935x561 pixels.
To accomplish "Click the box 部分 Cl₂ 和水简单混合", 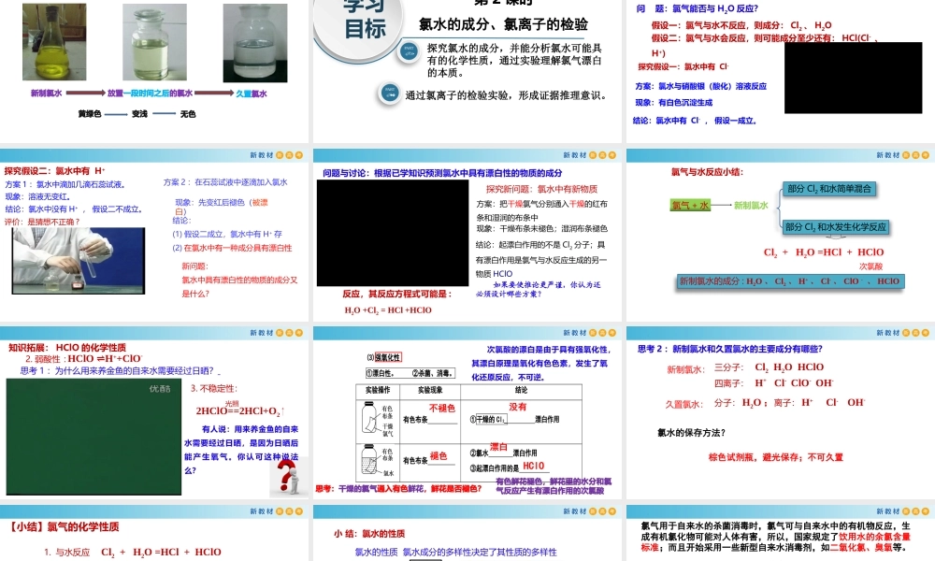I will pos(828,189).
